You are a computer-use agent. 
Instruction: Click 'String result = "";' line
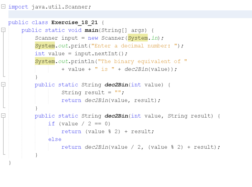pos(93,92)
